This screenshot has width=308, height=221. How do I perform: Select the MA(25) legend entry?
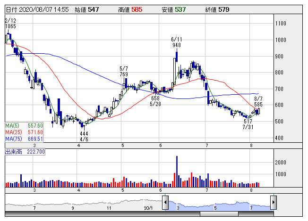pos(24,132)
